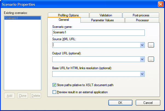Focus the Source XML URL input field
The height and width of the screenshot is (111, 165).
(96, 45)
